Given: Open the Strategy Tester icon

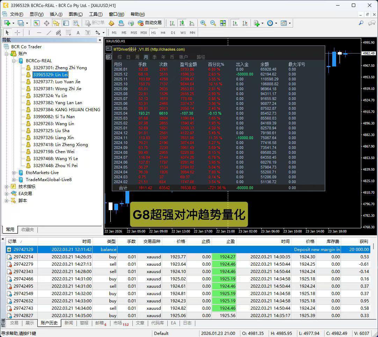Looking at the screenshot, I should (x=76, y=23).
